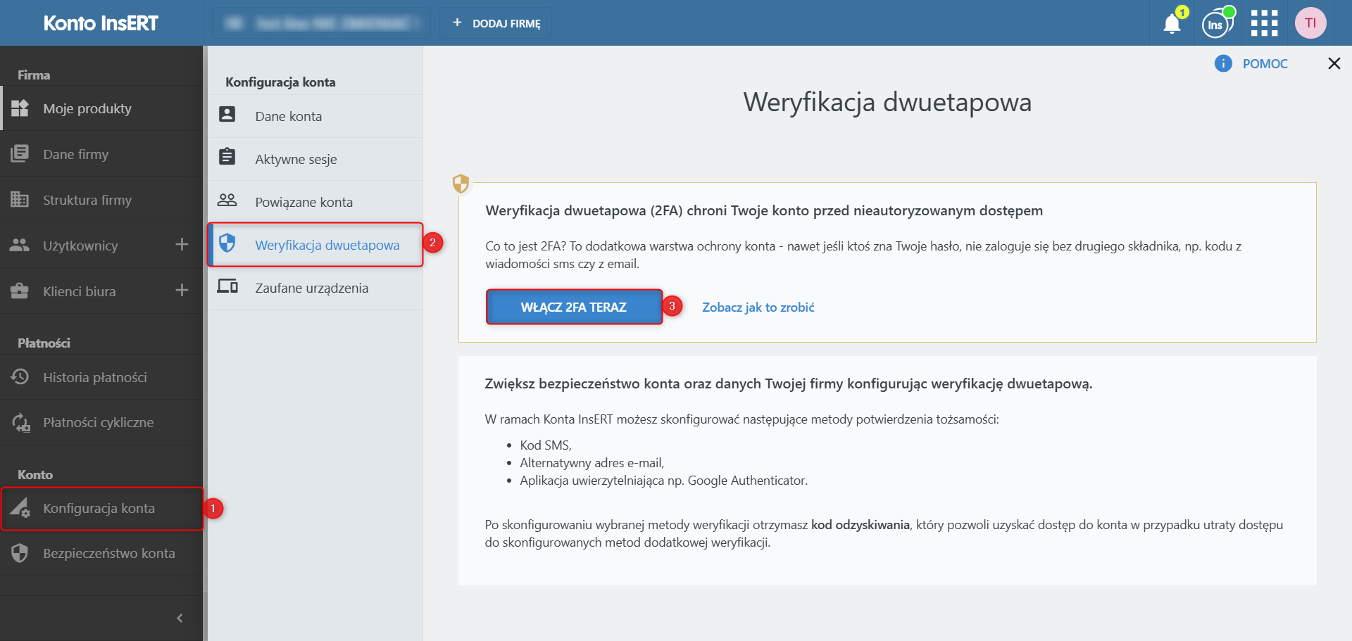The width and height of the screenshot is (1352, 641).
Task: Expand Klienci biura with the plus button
Action: 182,291
